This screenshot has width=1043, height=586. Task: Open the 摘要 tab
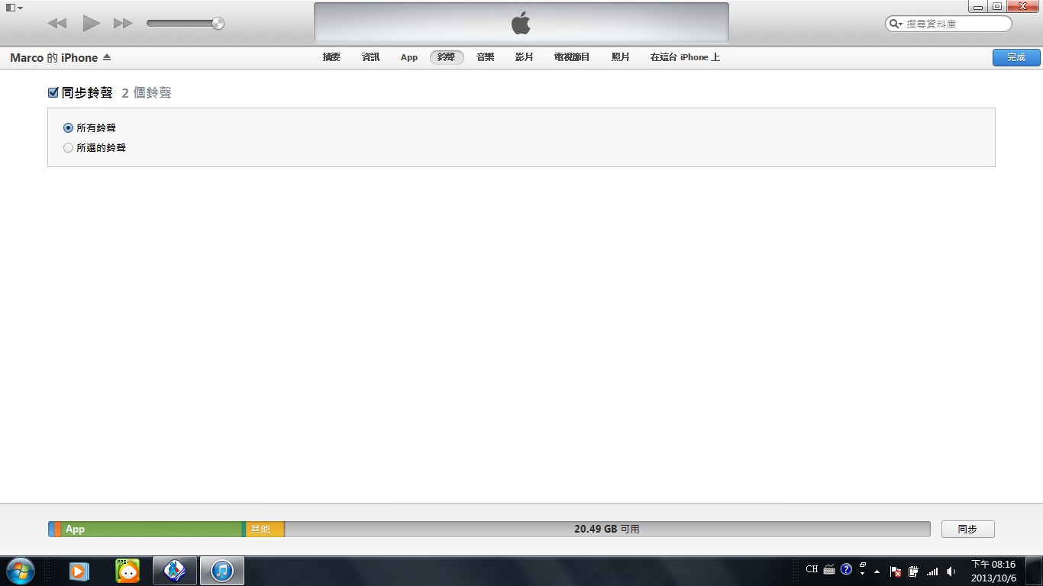pyautogui.click(x=331, y=57)
